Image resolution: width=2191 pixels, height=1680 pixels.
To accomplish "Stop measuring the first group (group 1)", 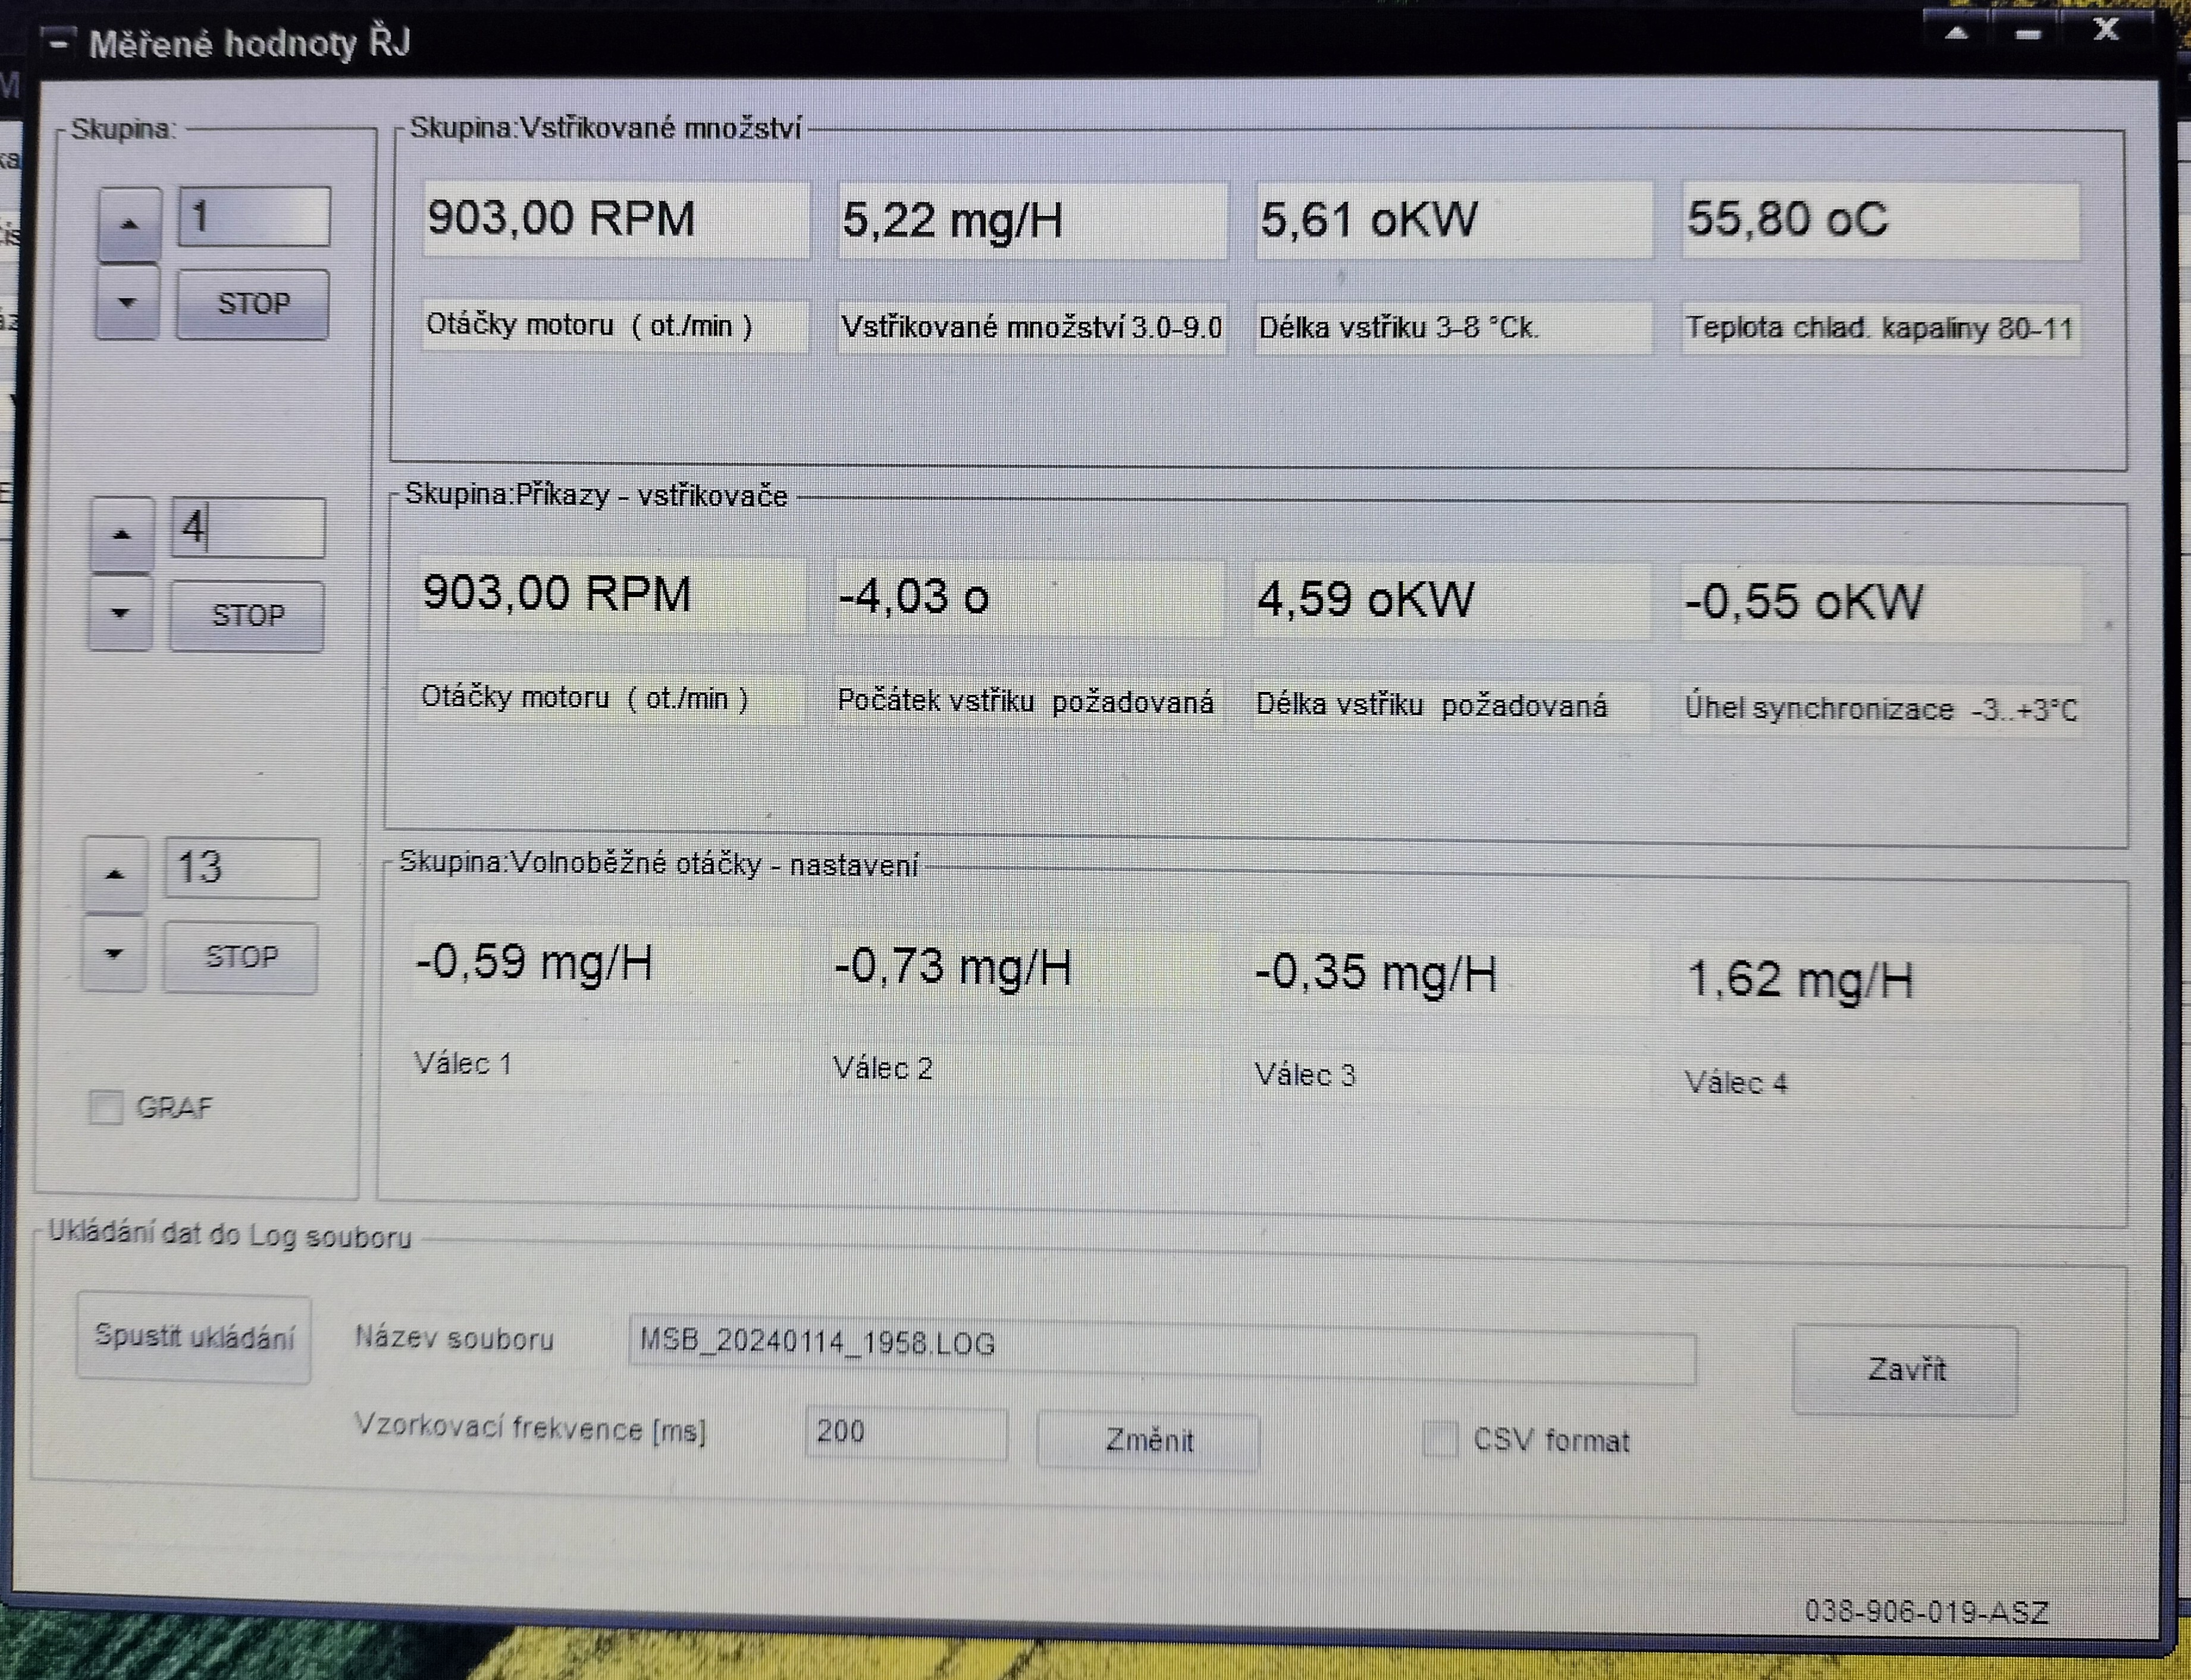I will coord(253,304).
